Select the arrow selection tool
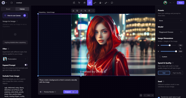186x98 pixels. point(79,3)
